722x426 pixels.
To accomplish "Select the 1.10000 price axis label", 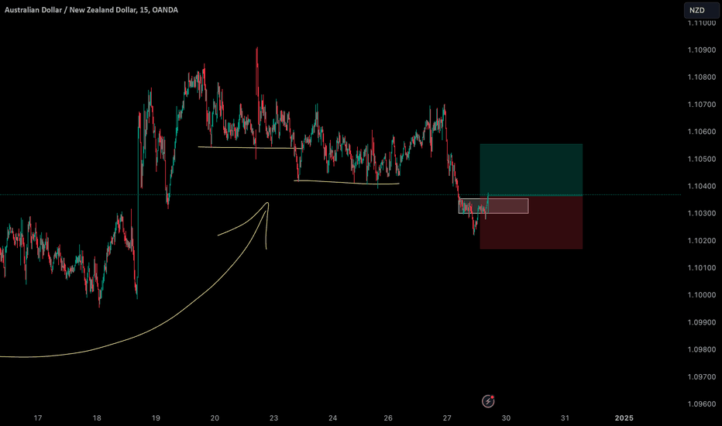I will point(702,295).
